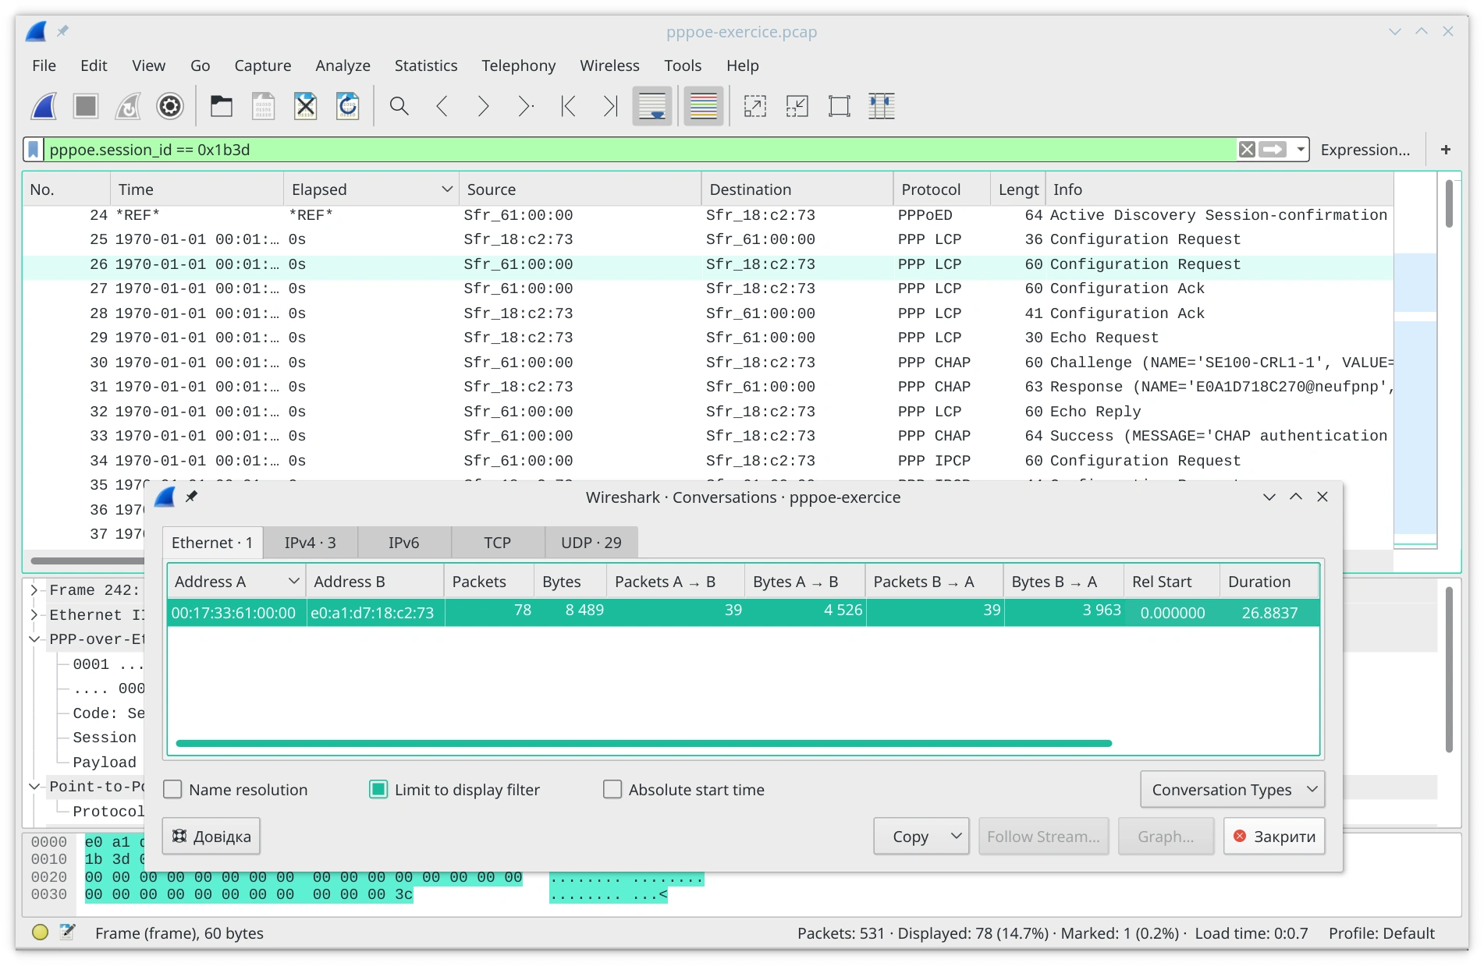The height and width of the screenshot is (966, 1484).
Task: Open the Conversation Types dropdown
Action: [1232, 790]
